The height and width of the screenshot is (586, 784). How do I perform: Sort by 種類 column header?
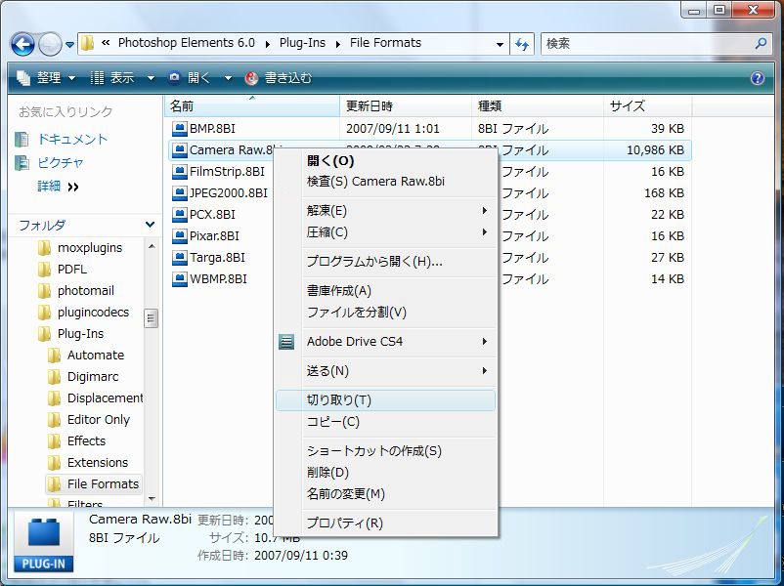coord(538,105)
